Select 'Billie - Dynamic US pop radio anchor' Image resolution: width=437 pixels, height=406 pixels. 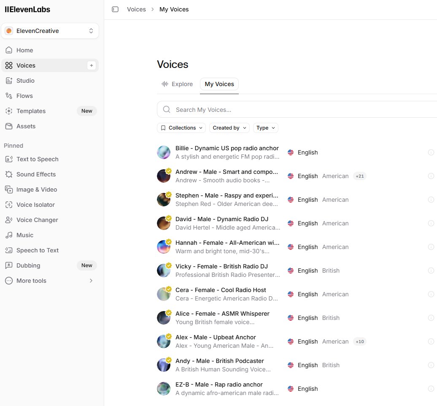[x=227, y=148]
